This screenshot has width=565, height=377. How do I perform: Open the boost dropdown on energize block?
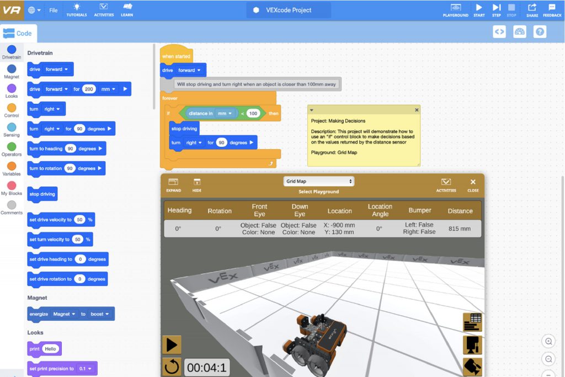coord(100,314)
